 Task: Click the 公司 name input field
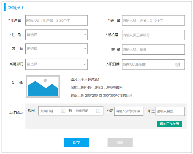click(129, 111)
